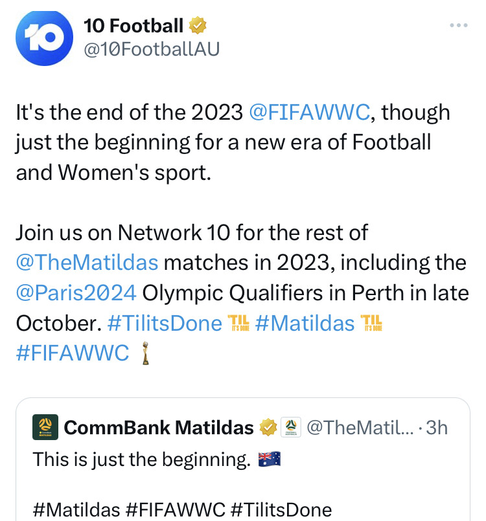
Task: Open the @Paris2024 mention
Action: point(76,293)
